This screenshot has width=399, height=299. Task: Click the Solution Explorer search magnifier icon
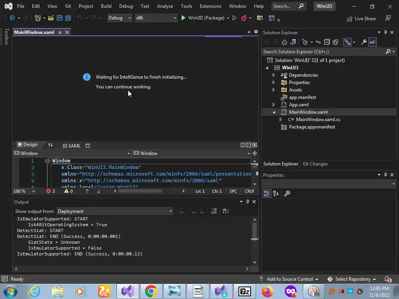(x=388, y=52)
